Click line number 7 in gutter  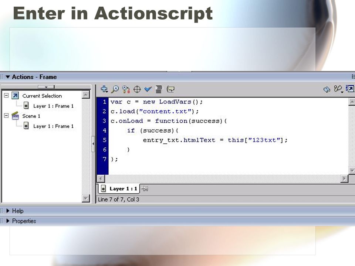pyautogui.click(x=104, y=159)
